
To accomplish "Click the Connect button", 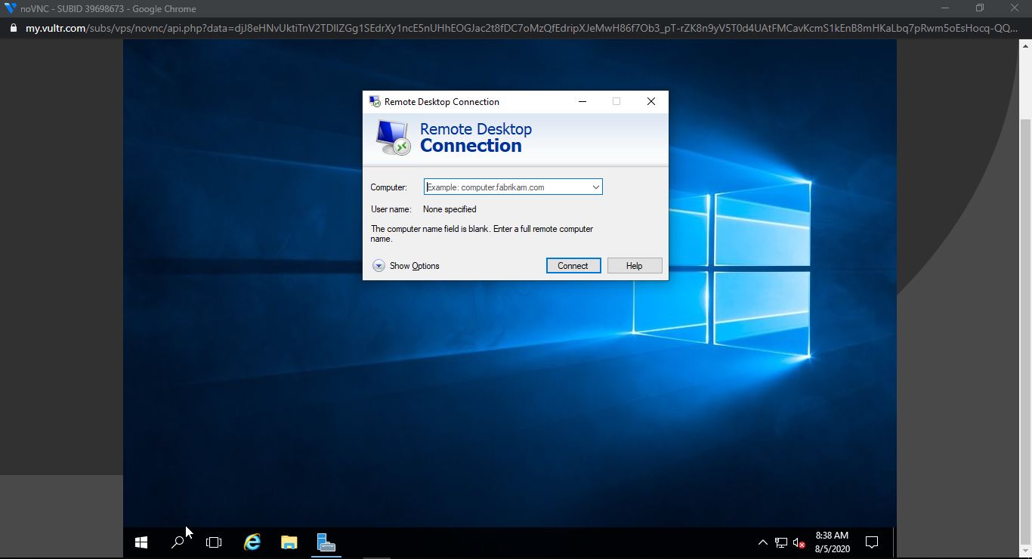I will point(573,266).
